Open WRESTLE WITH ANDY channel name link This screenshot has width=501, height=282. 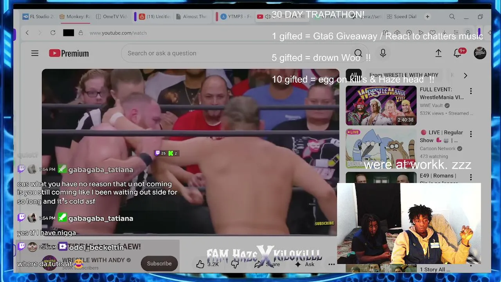[x=94, y=260]
